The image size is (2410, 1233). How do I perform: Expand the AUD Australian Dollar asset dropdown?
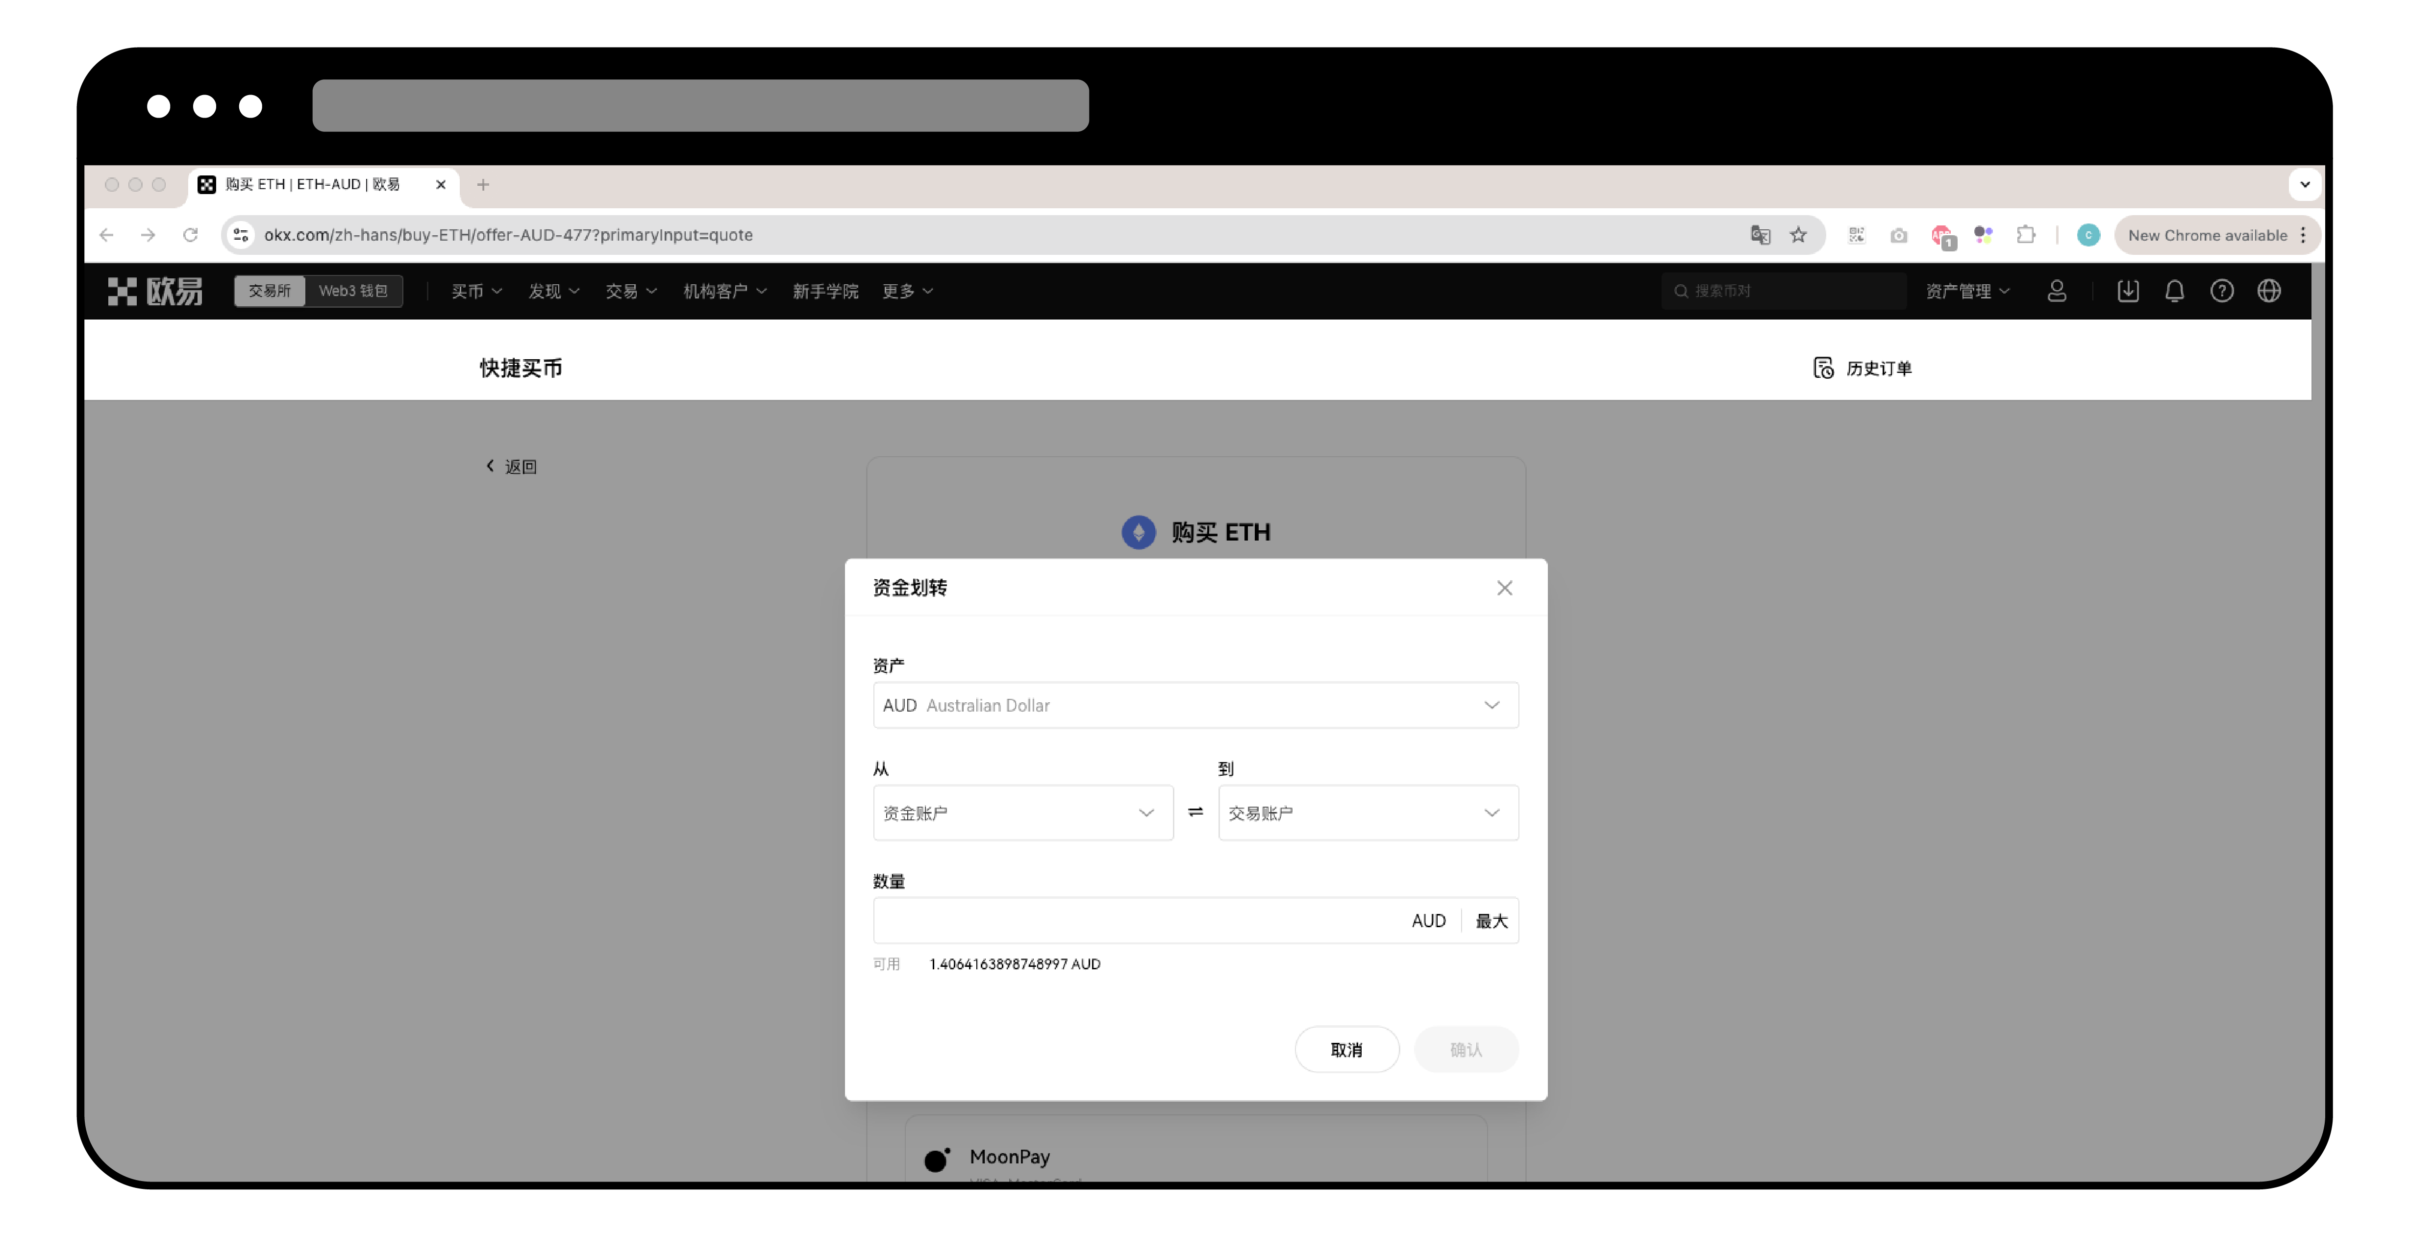pos(1195,705)
